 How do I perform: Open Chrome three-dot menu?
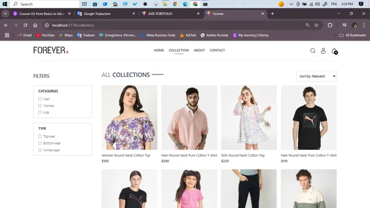click(364, 25)
